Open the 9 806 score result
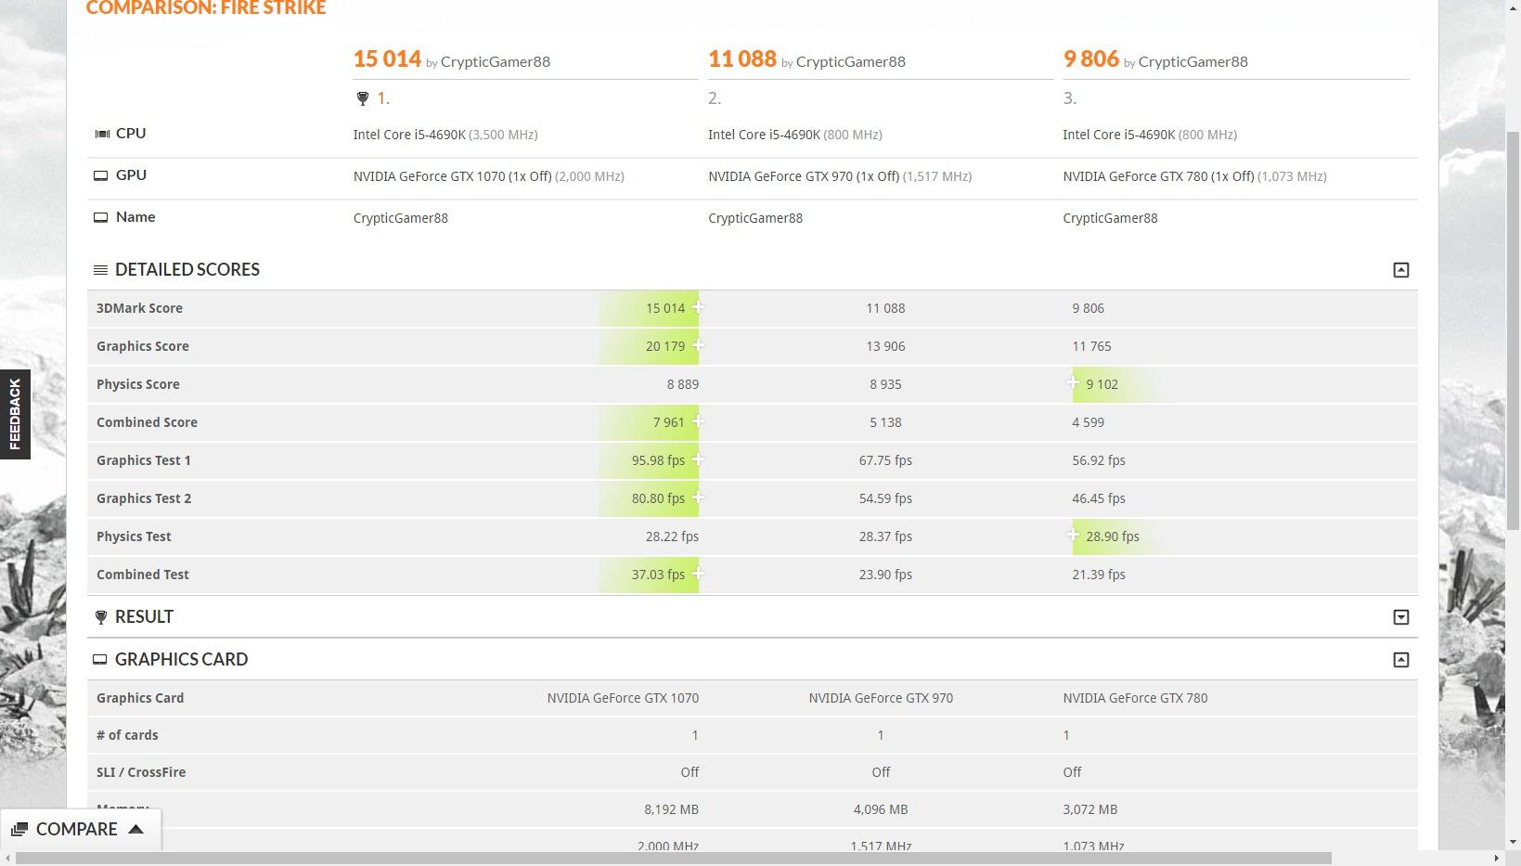1521x866 pixels. (x=1090, y=59)
